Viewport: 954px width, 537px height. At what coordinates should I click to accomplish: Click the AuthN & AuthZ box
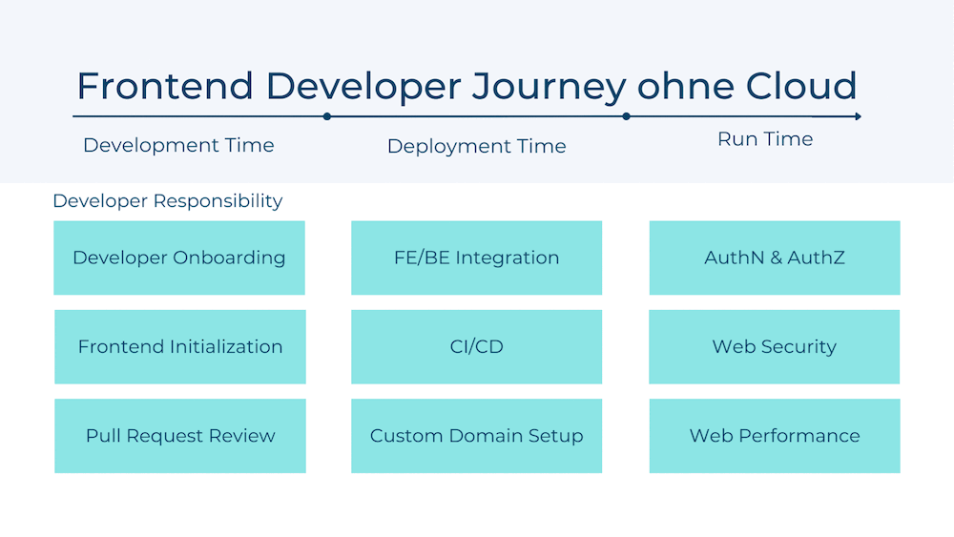tap(775, 258)
